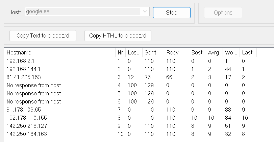Viewport: 274px width, 142px height.
Task: Click the Nr column header
Action: (120, 53)
